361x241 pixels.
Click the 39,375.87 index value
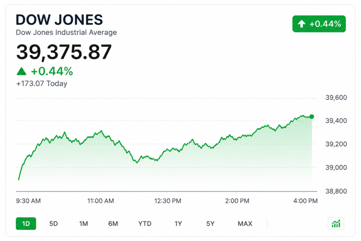pos(64,52)
